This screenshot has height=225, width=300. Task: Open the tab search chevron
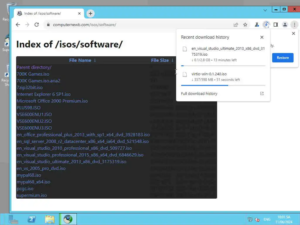(265, 10)
